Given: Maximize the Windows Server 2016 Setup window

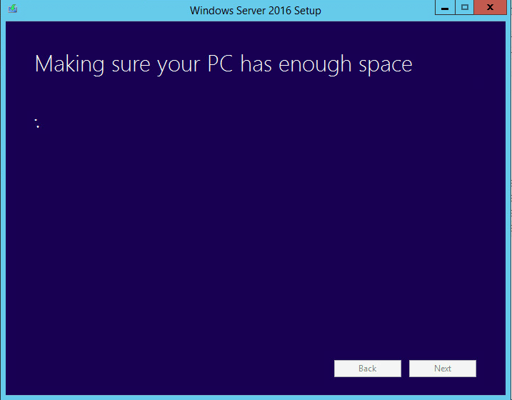Looking at the screenshot, I should [x=464, y=8].
